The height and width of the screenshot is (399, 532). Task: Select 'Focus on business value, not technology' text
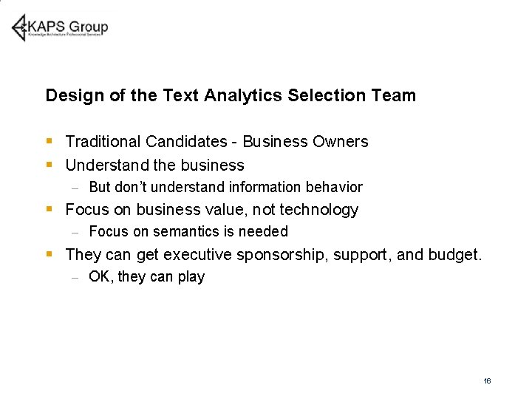(211, 210)
